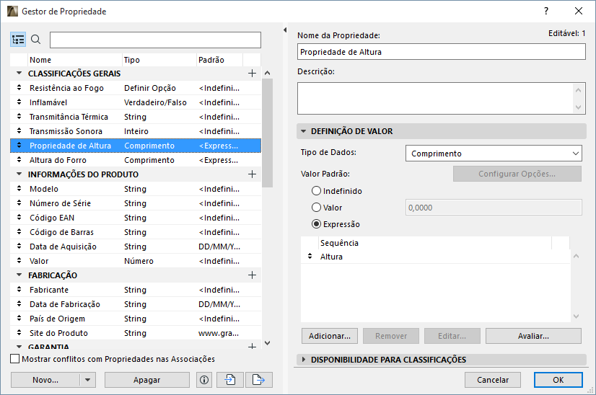Select the Indefinido radio option

(316, 191)
